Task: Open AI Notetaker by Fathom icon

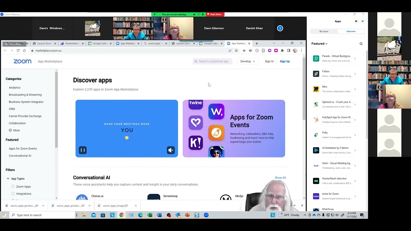Action: tap(316, 150)
